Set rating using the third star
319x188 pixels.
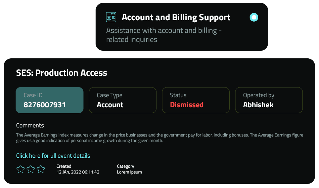click(x=41, y=169)
